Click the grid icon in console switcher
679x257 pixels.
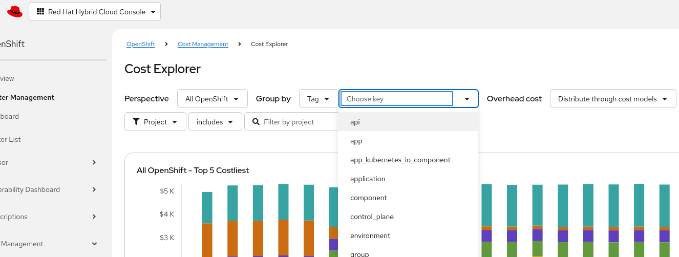(x=40, y=12)
